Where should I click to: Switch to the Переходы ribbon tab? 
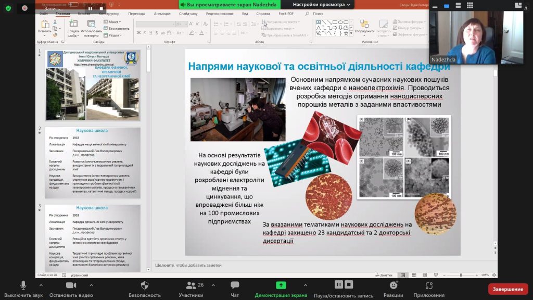[x=137, y=14]
